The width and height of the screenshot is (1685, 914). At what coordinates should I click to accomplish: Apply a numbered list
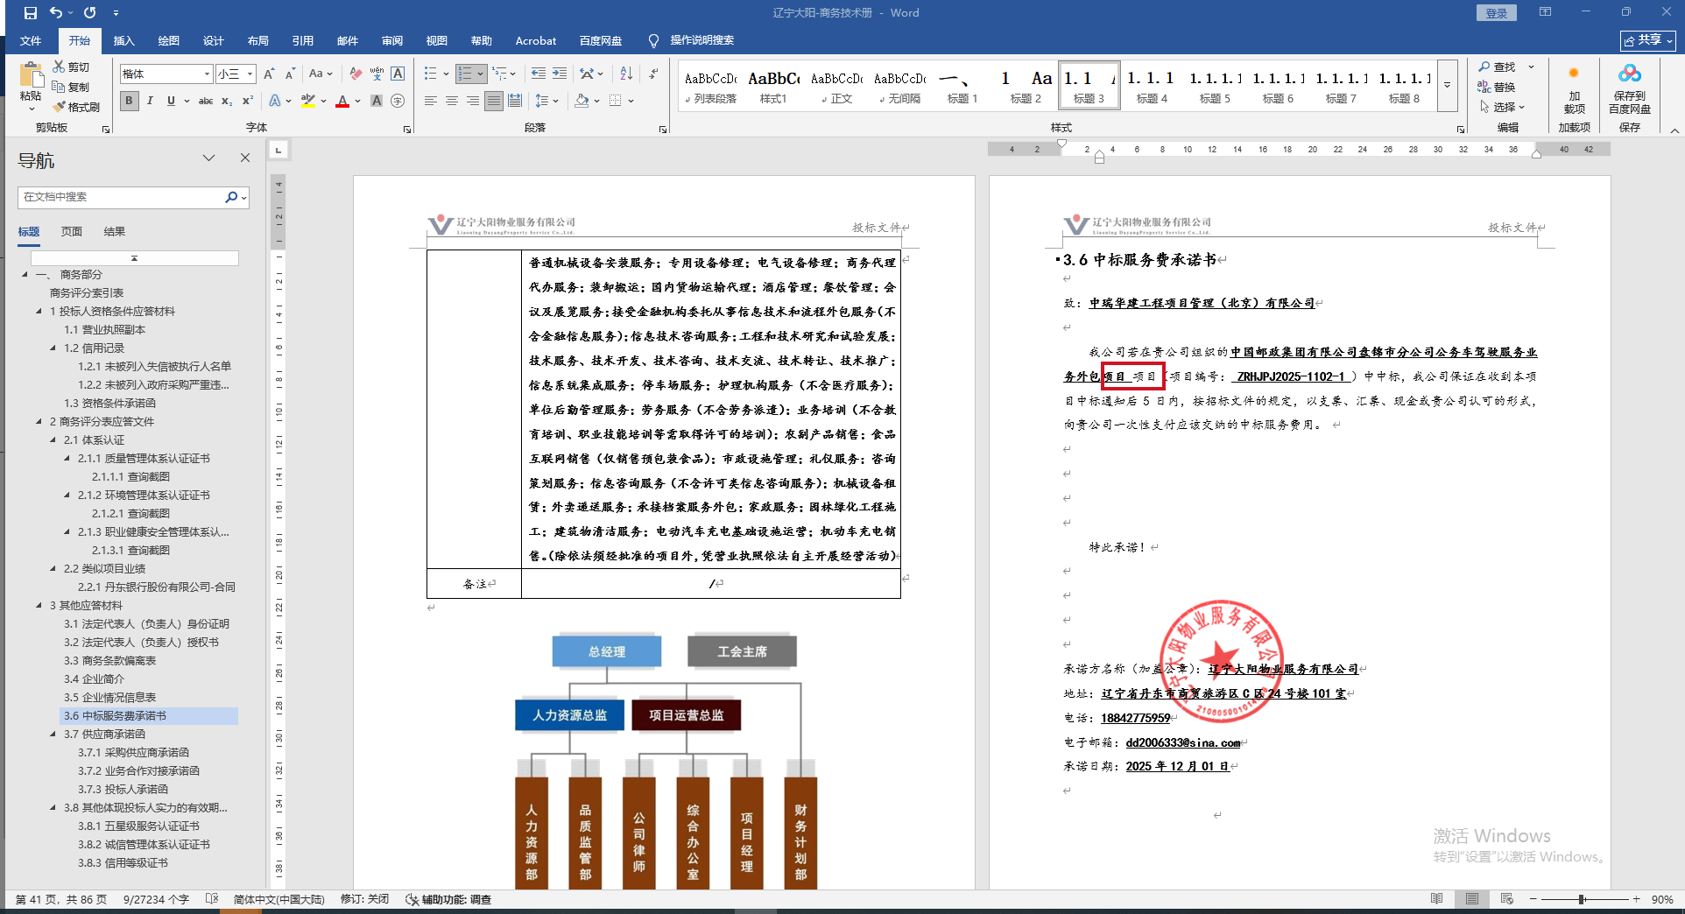[466, 74]
